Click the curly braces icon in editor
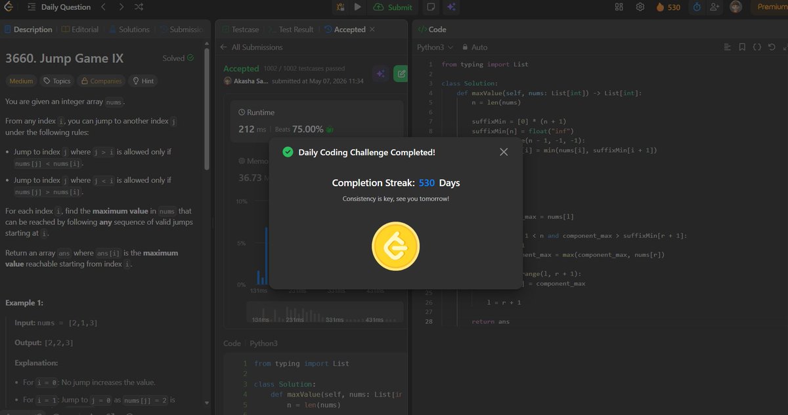The width and height of the screenshot is (788, 415). click(x=756, y=47)
